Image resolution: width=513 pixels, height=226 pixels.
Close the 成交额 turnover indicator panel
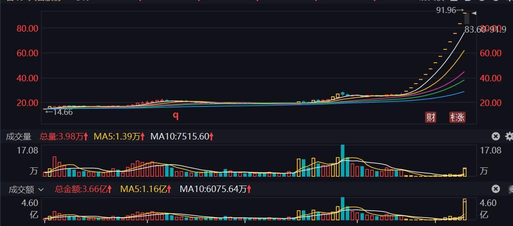(496, 189)
